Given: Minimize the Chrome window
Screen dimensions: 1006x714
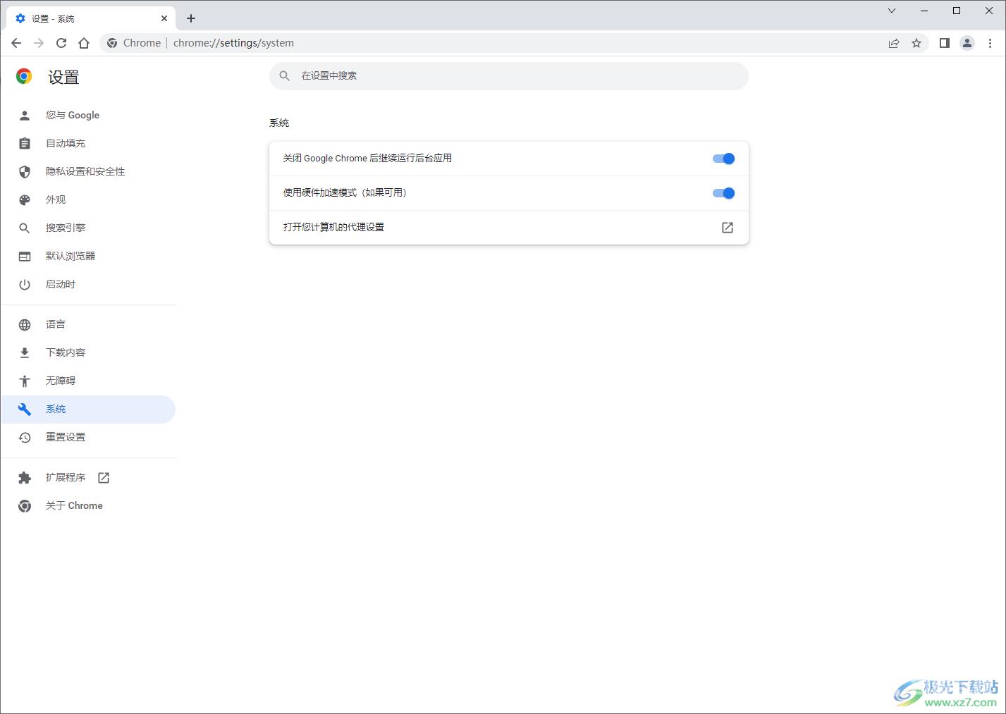Looking at the screenshot, I should [924, 11].
